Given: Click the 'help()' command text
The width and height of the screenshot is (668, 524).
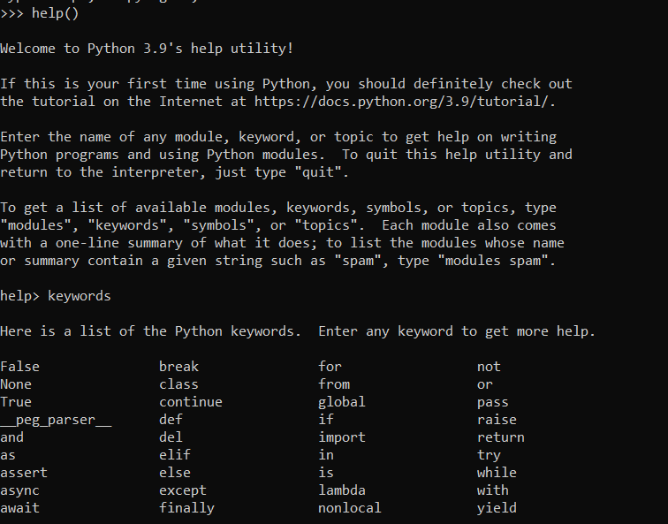Looking at the screenshot, I should pos(56,13).
